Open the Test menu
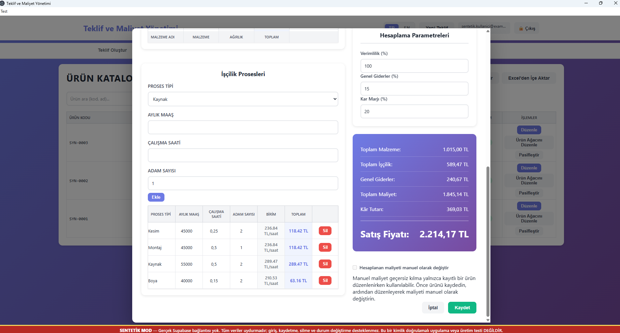The width and height of the screenshot is (620, 333). point(4,11)
